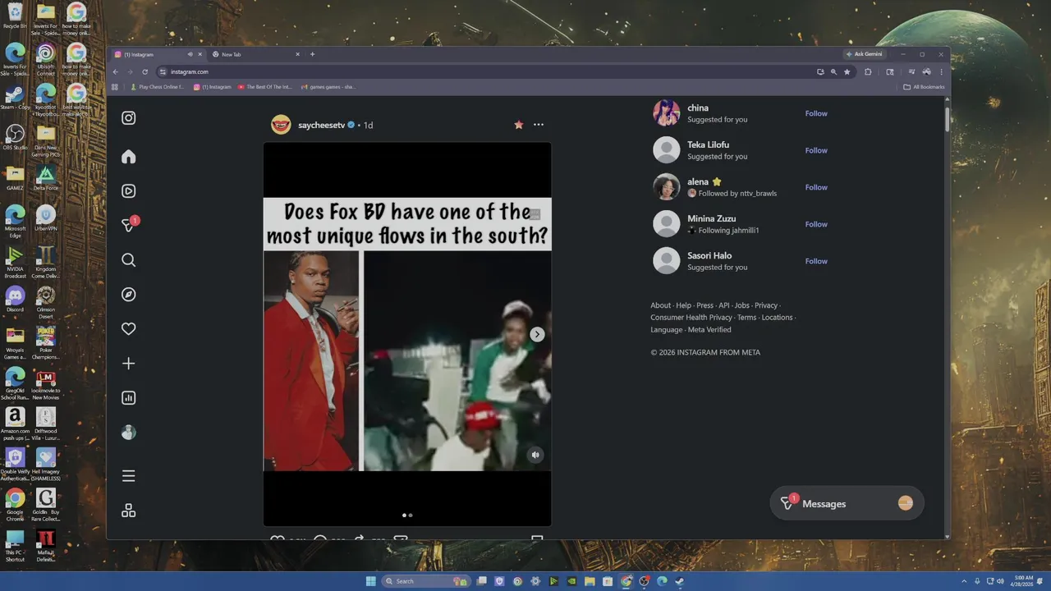
Task: Open More hamburger menu in sidebar
Action: 128,476
